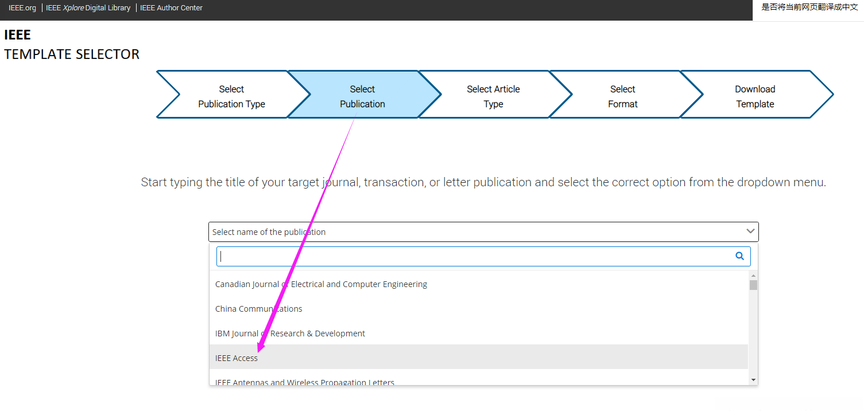
Task: Click the dropdown list scrollbar up arrow
Action: point(753,276)
